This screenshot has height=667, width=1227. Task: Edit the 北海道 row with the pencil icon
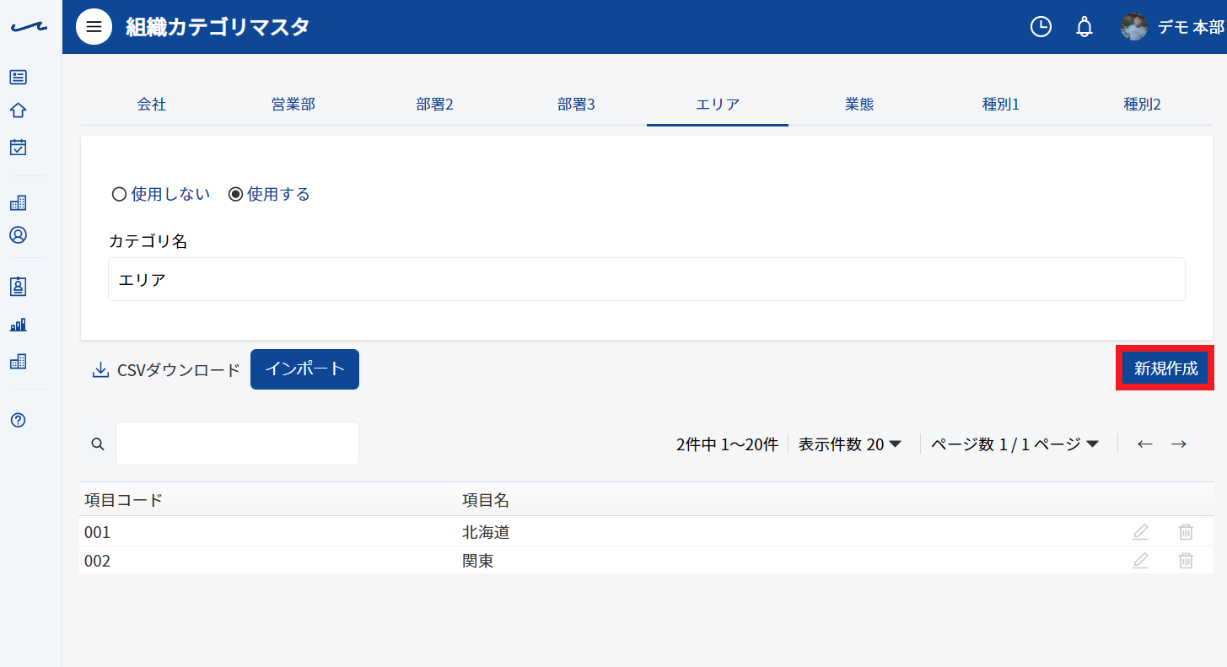pyautogui.click(x=1141, y=532)
